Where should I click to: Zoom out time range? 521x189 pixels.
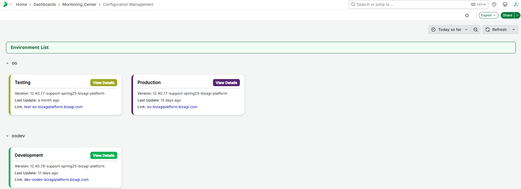pyautogui.click(x=476, y=30)
